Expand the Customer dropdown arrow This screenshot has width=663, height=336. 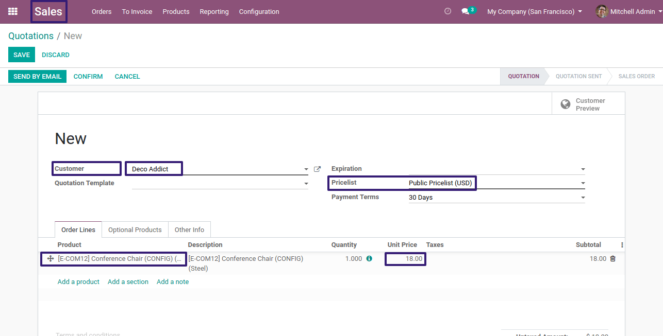[306, 169]
